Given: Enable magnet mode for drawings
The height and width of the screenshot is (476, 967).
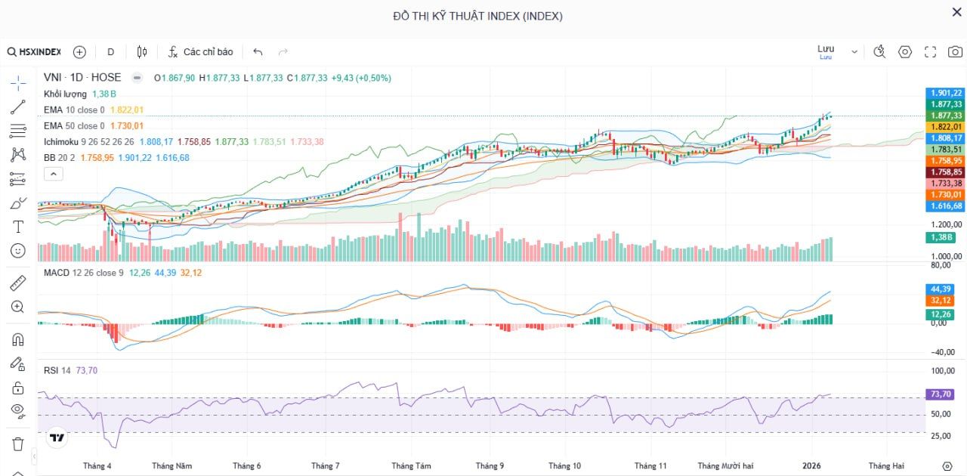Looking at the screenshot, I should click(17, 339).
